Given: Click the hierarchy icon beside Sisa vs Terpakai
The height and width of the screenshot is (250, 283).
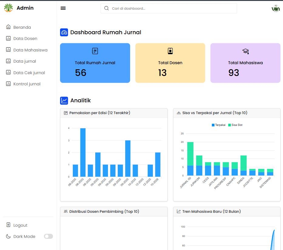Looking at the screenshot, I should tap(179, 113).
